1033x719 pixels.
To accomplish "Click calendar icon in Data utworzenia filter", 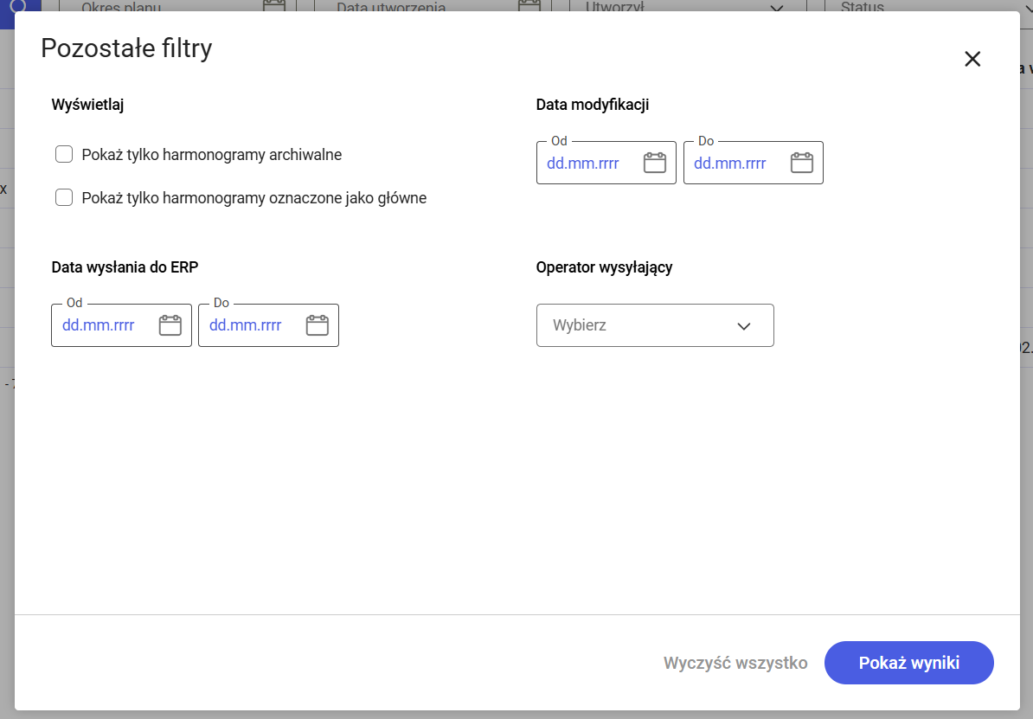I will click(x=529, y=6).
